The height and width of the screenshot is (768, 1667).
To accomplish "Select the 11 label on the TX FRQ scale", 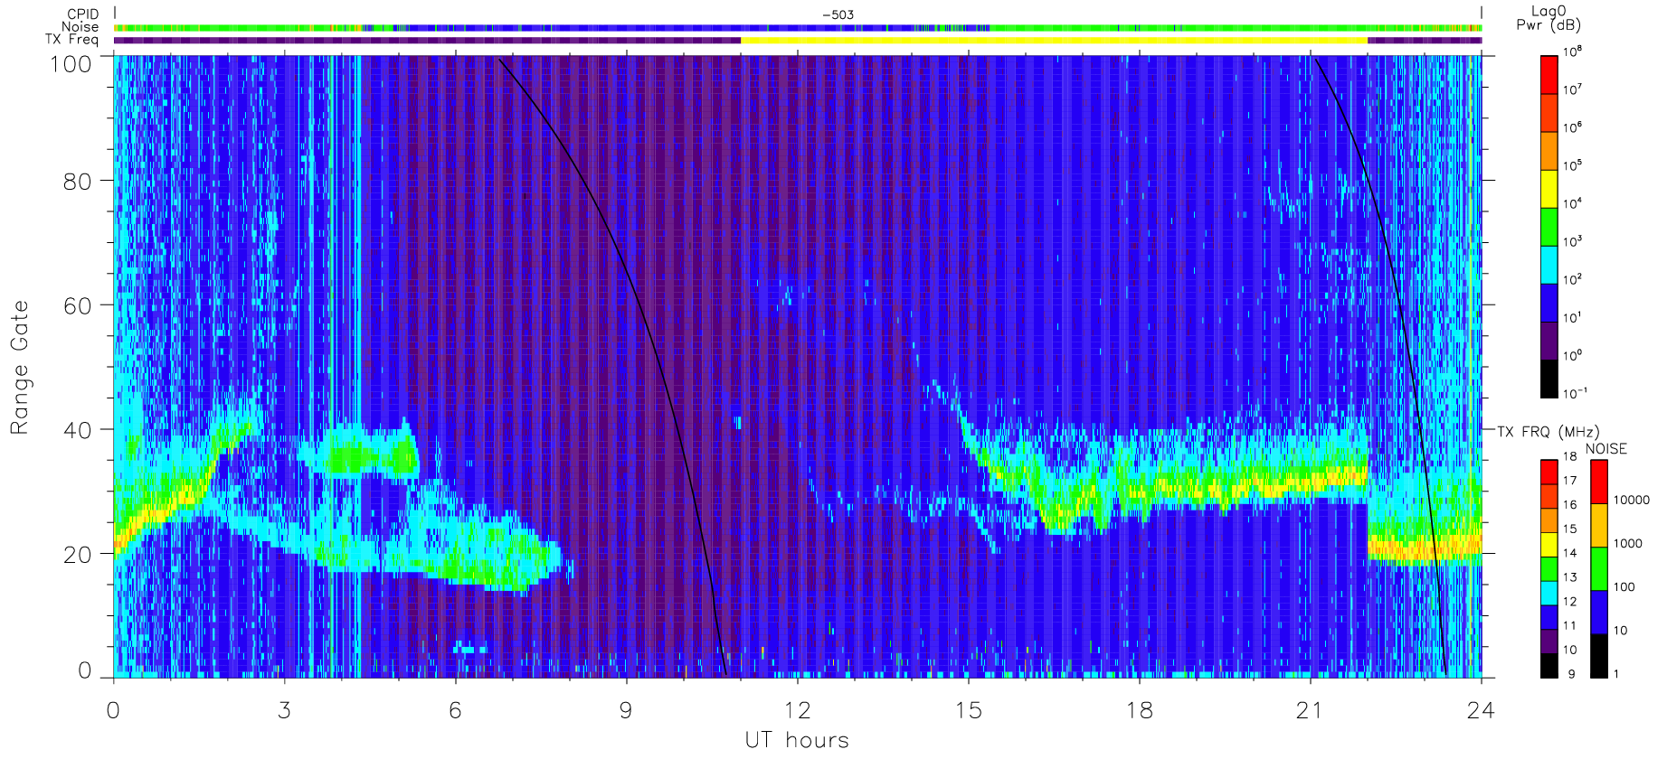I will coord(1569,625).
